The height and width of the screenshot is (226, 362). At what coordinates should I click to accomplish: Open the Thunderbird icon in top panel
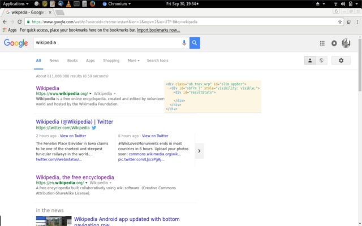tap(61, 4)
